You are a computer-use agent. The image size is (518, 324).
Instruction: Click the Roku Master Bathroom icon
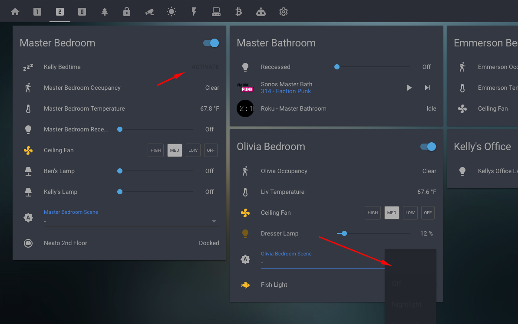245,108
